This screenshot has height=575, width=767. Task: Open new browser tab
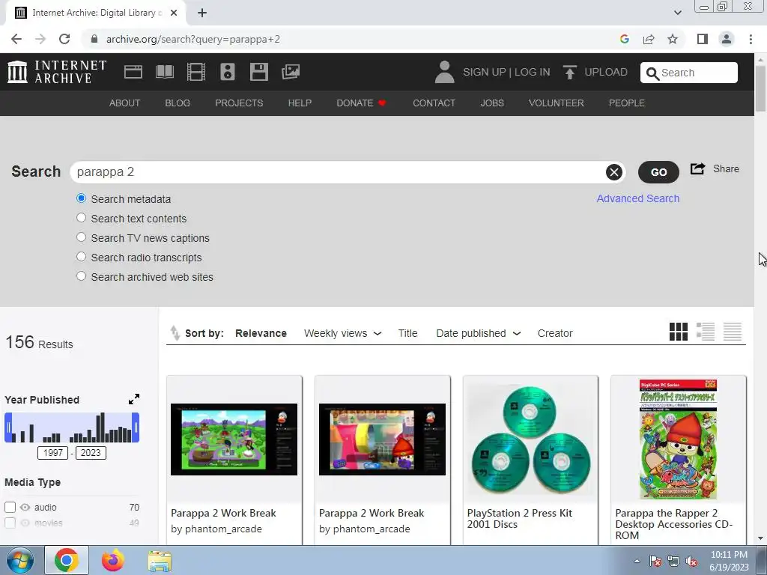coord(202,13)
